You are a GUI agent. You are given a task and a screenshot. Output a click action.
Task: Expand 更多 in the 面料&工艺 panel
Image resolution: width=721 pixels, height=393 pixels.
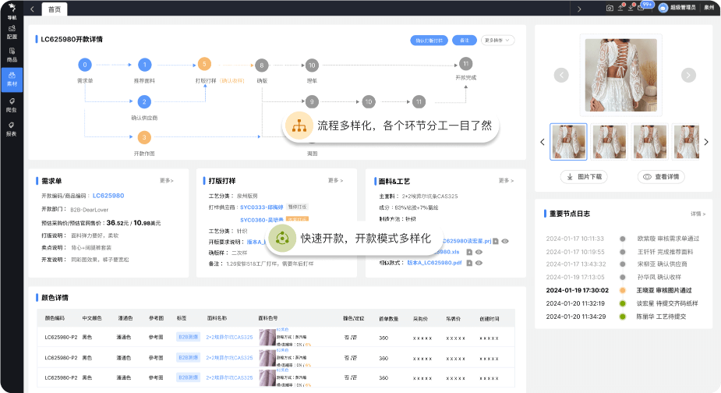504,180
